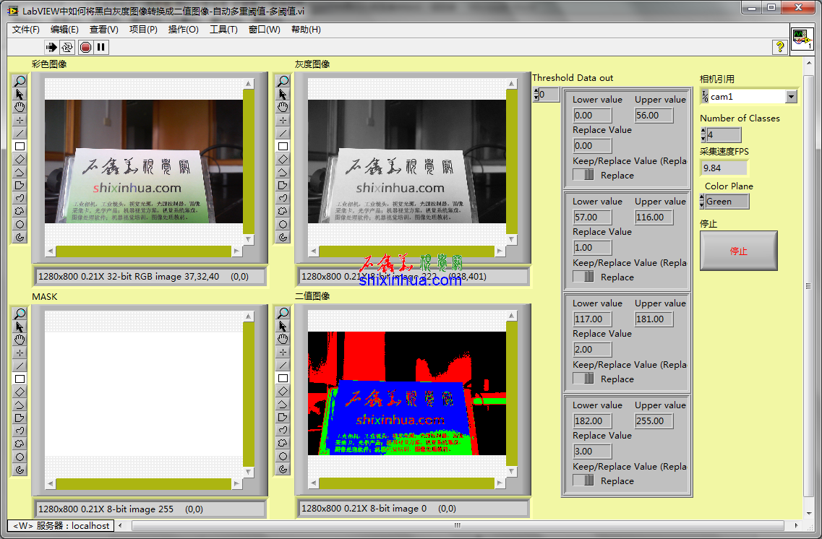Click the Run Continuously toolbar icon
Screen dimensions: 822x539
(x=67, y=47)
